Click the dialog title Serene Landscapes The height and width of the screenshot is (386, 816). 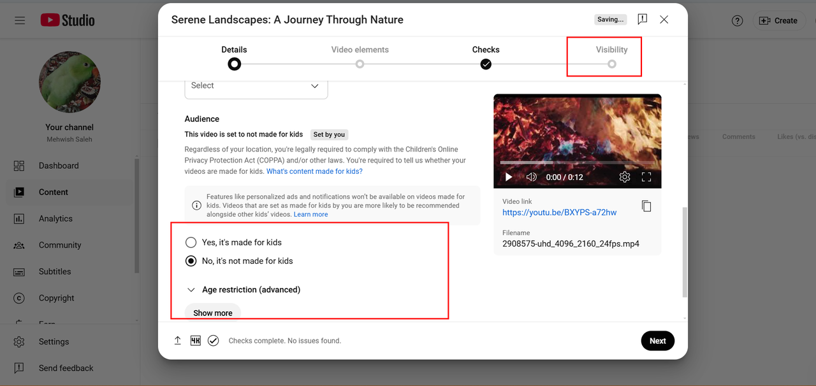tap(288, 20)
